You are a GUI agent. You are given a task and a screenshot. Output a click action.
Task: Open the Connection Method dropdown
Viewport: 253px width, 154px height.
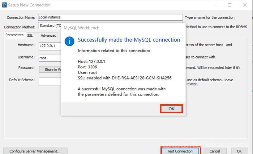pos(50,26)
